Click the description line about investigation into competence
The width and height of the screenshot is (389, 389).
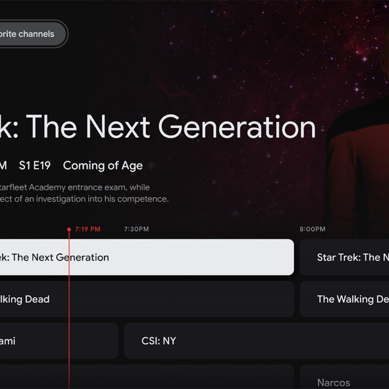(x=84, y=199)
